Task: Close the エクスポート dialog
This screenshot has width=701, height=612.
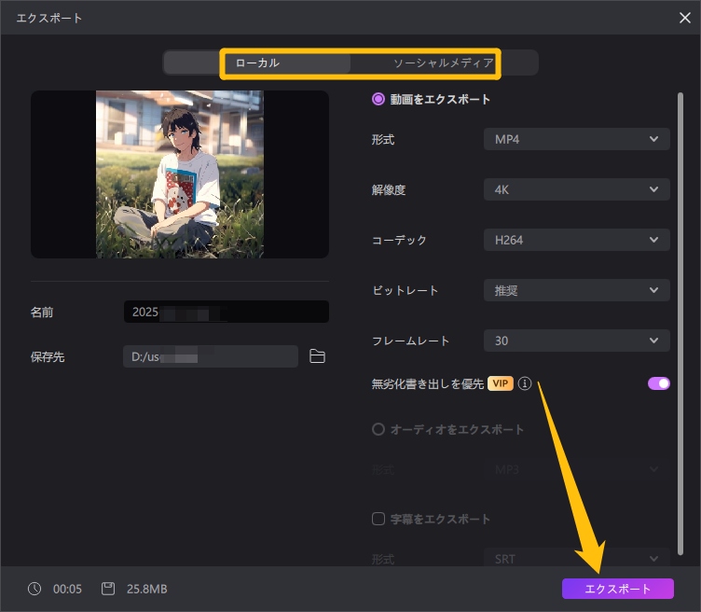Action: 685,18
